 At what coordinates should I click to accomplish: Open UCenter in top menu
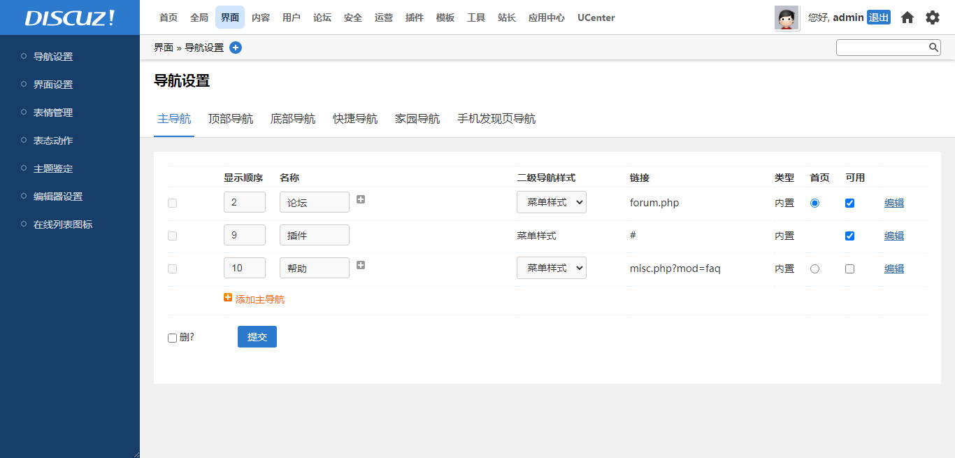pyautogui.click(x=596, y=17)
